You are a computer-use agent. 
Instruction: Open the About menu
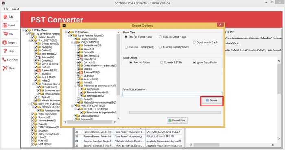15,9
